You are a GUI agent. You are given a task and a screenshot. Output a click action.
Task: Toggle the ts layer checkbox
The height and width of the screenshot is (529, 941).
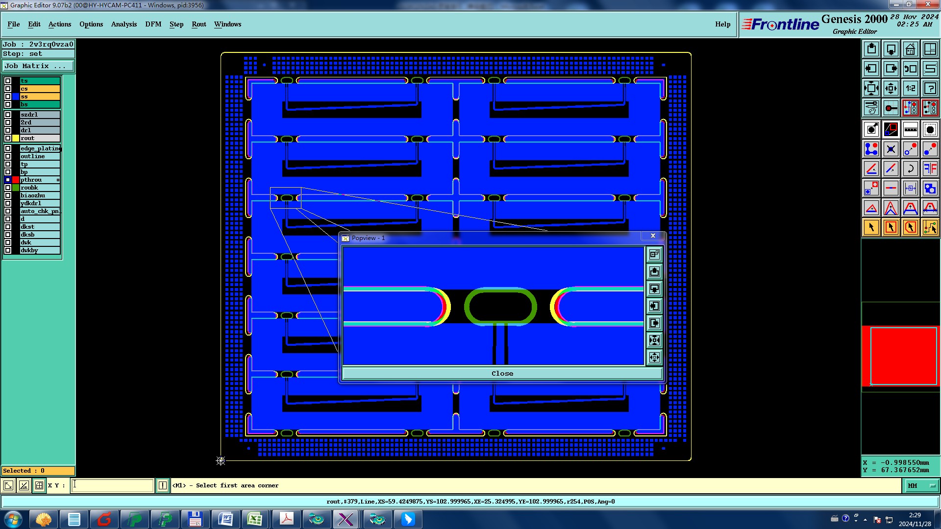8,81
